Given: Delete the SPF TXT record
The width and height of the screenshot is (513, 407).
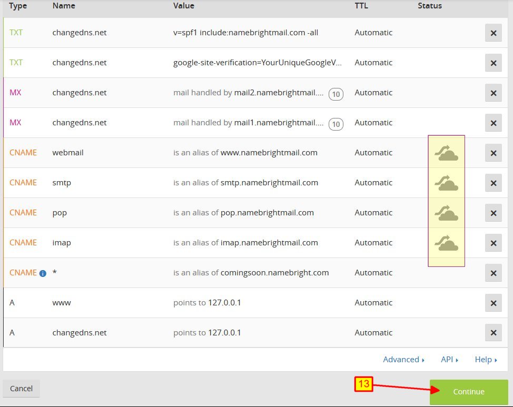Looking at the screenshot, I should [493, 33].
